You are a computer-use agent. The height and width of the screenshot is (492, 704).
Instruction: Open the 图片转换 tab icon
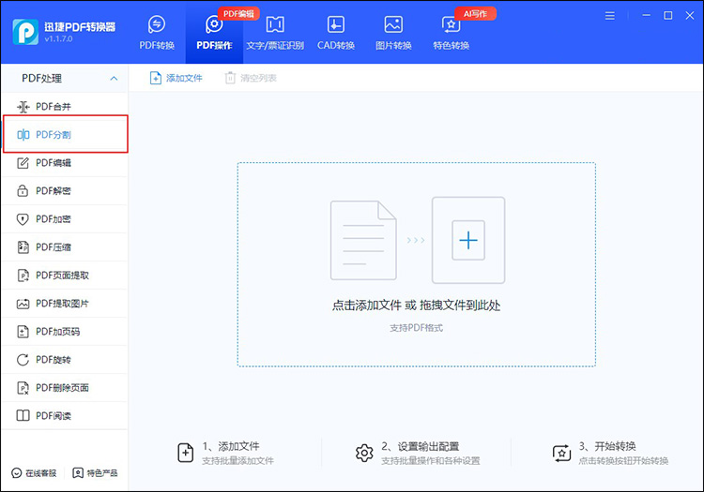[393, 24]
